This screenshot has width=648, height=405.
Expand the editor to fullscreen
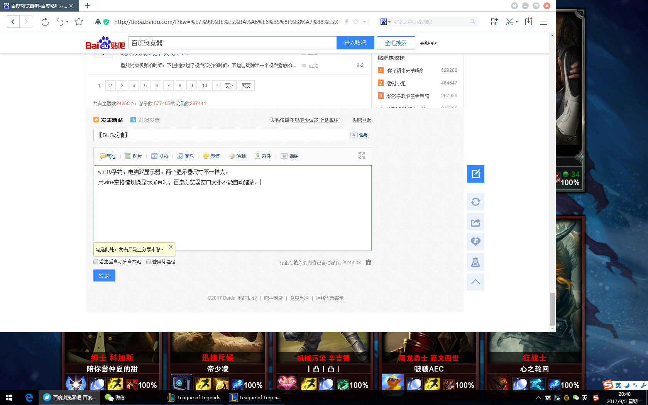click(x=362, y=156)
